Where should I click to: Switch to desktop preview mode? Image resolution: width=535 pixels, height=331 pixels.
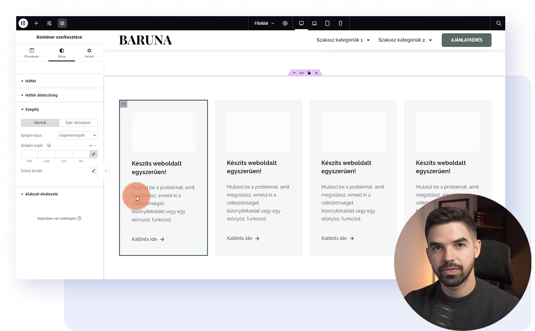coord(301,23)
